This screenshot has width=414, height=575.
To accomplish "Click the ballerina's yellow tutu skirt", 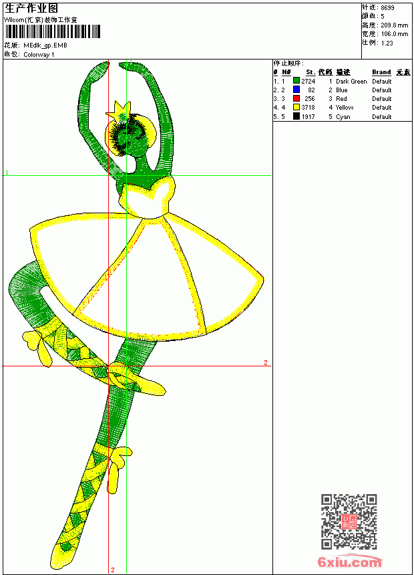I will pyautogui.click(x=146, y=275).
